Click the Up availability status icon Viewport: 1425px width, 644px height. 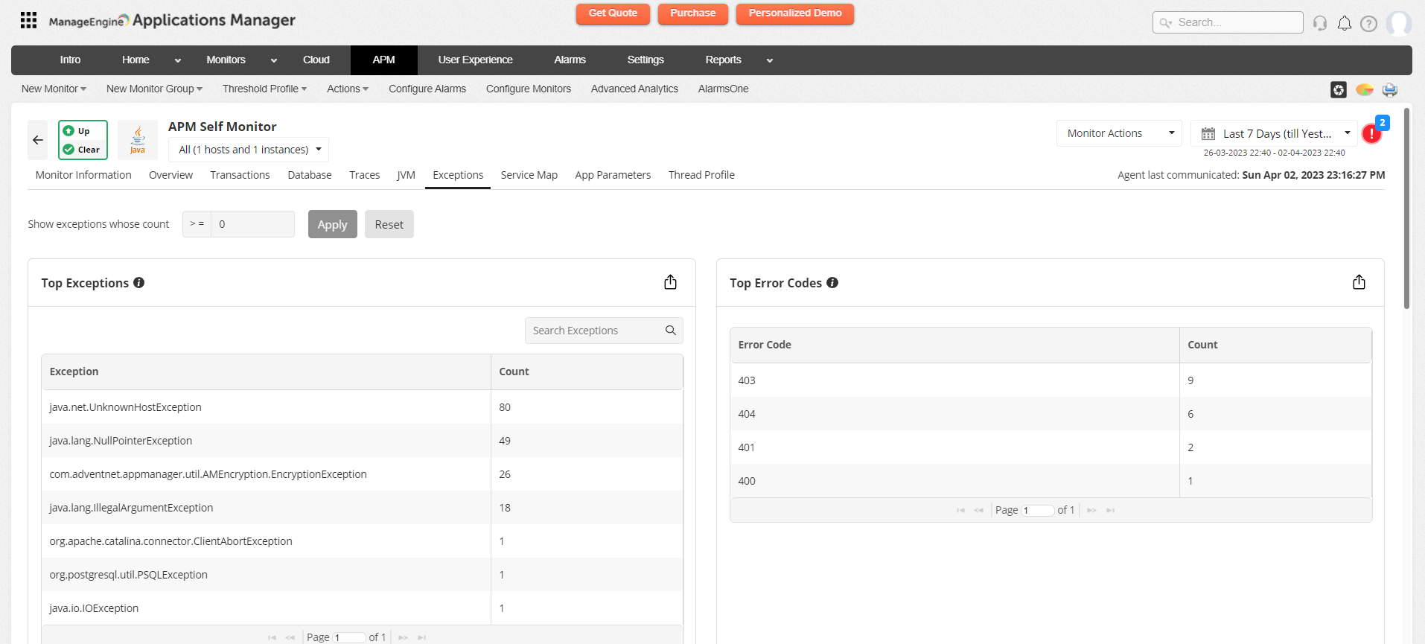click(68, 131)
